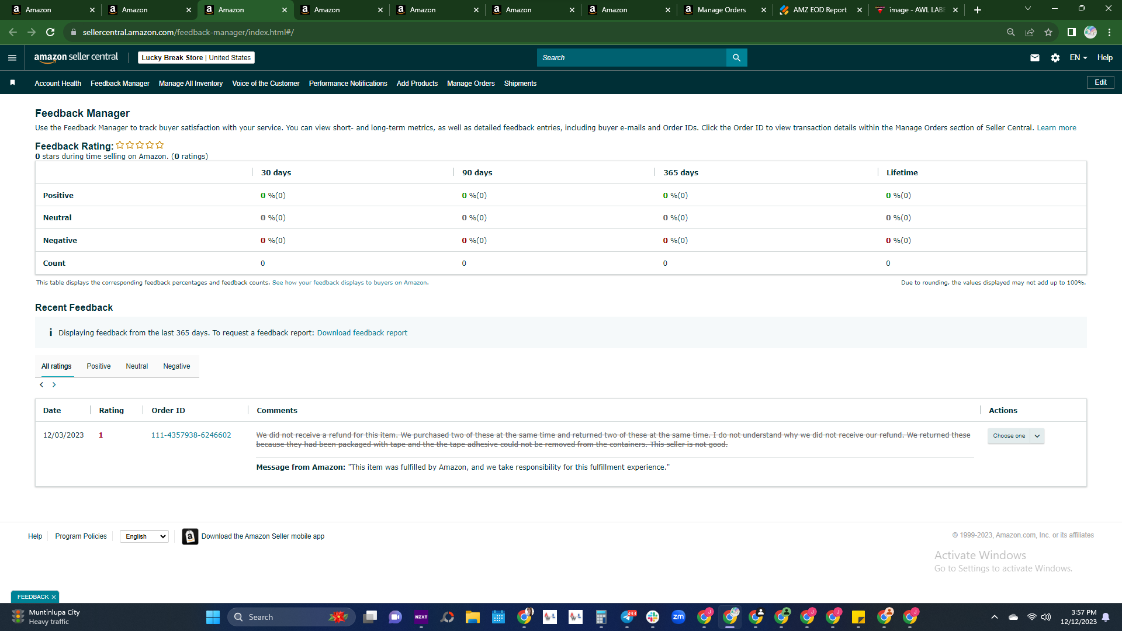Screen dimensions: 1122x631
Task: Switch to the AMZ EOD Report tab
Action: pos(820,10)
